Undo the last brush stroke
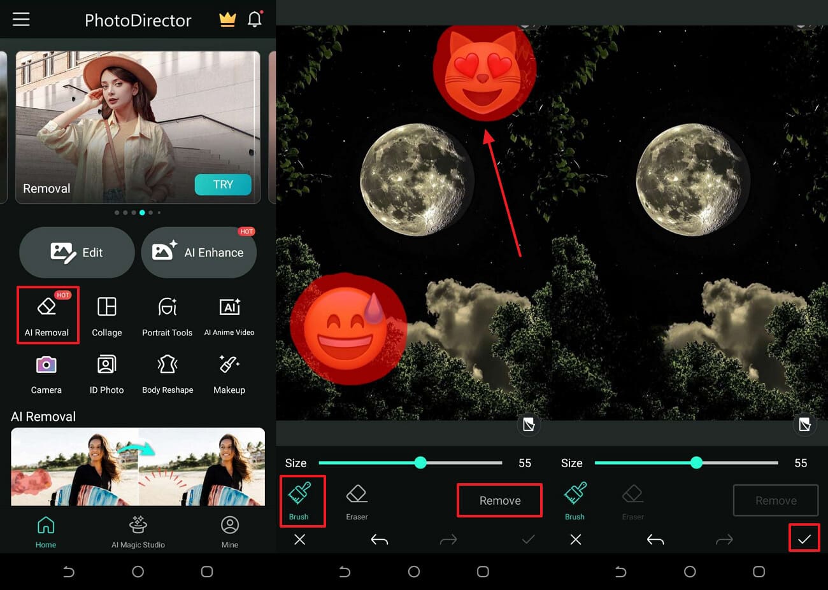 [x=379, y=539]
